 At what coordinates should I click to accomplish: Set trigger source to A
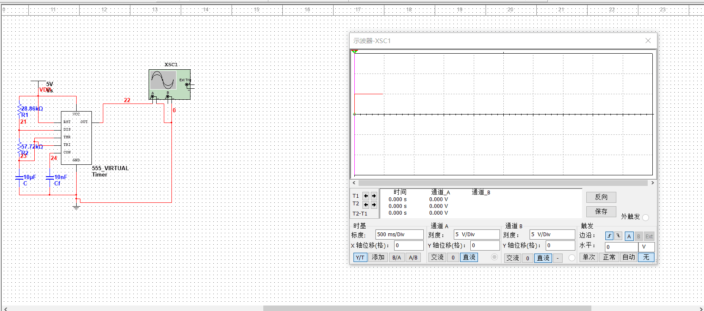[x=629, y=236]
